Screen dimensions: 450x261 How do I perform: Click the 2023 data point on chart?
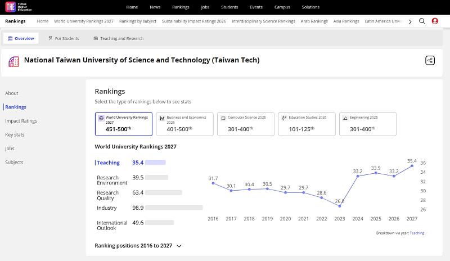click(x=340, y=206)
